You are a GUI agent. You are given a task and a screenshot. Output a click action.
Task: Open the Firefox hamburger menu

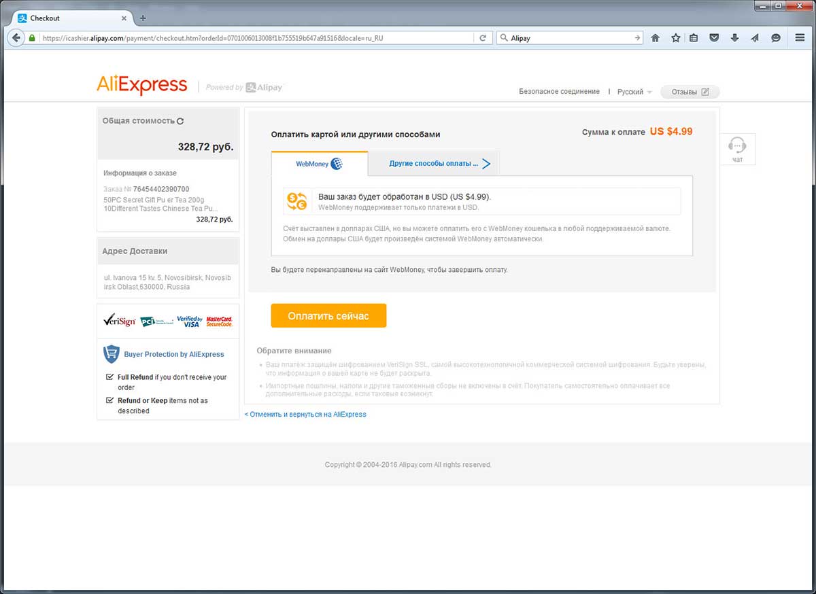[800, 38]
